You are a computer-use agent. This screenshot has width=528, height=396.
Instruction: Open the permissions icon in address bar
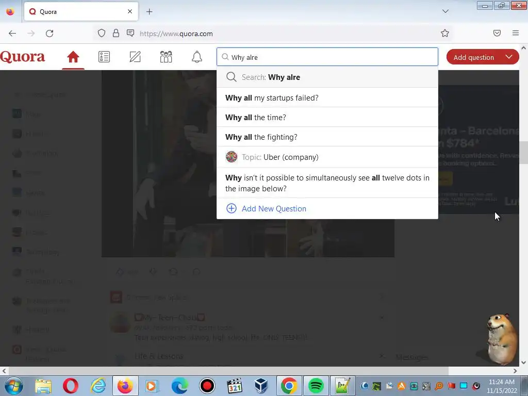pyautogui.click(x=130, y=33)
